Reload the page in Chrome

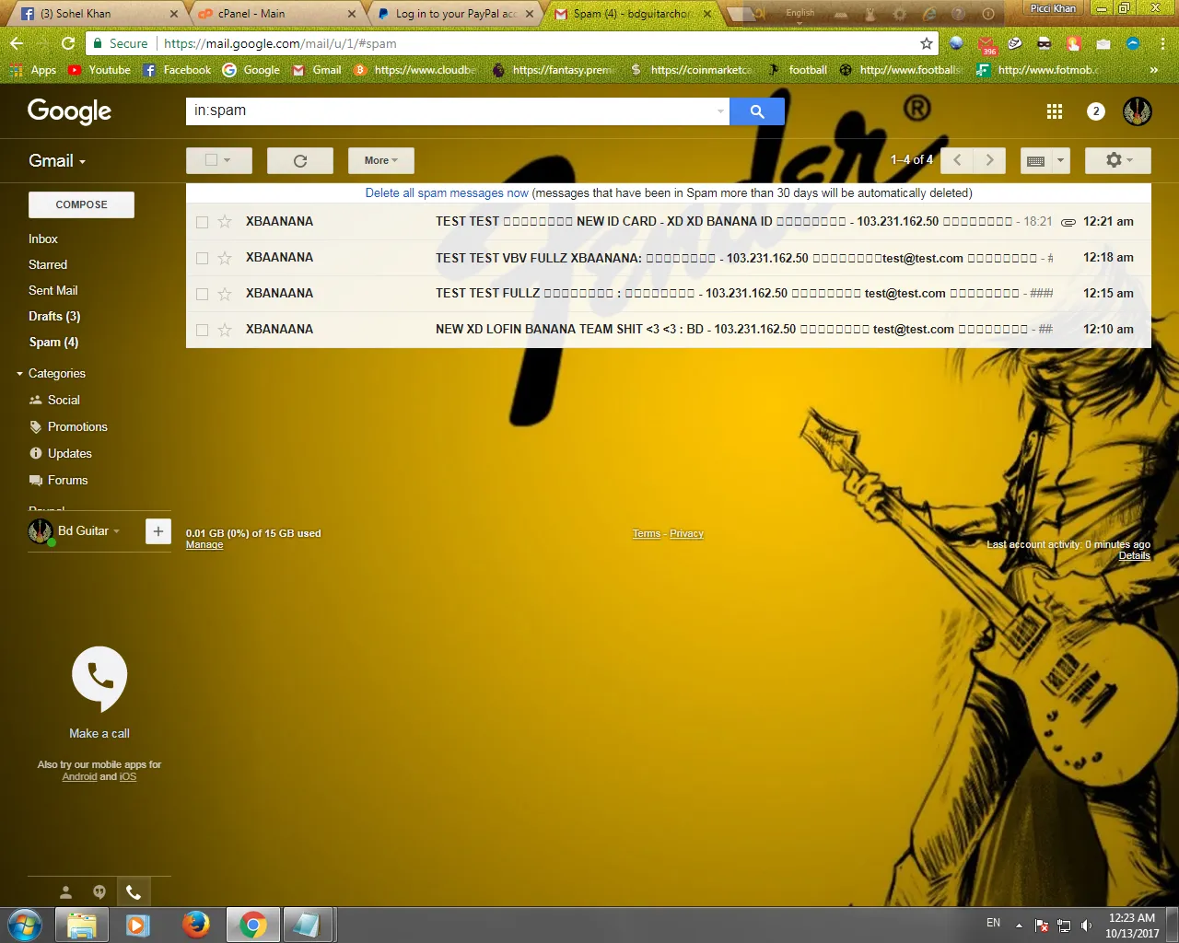(x=67, y=43)
